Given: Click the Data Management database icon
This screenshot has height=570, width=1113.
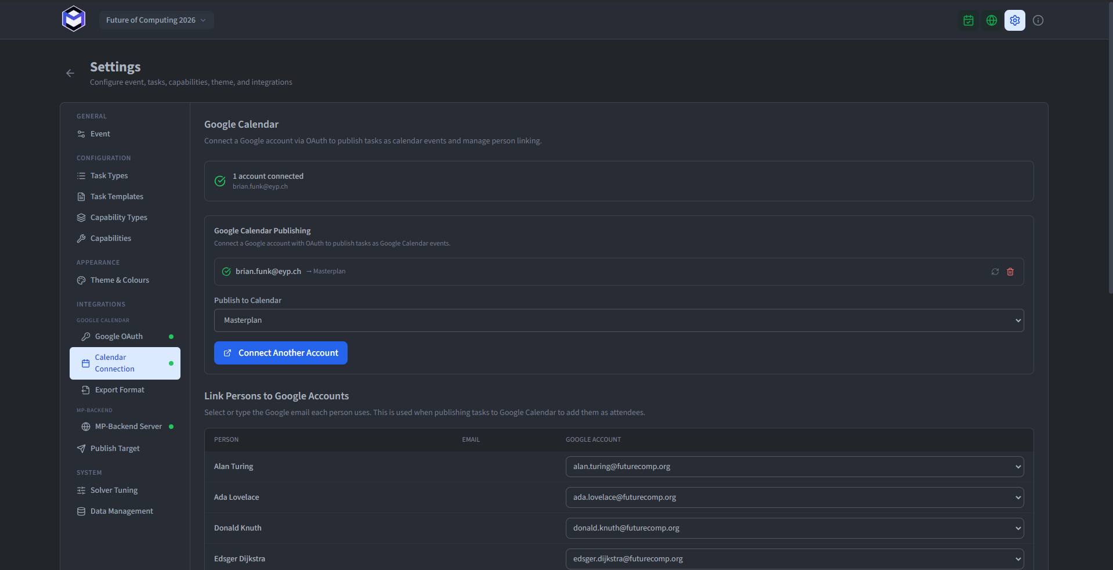Looking at the screenshot, I should (x=81, y=511).
